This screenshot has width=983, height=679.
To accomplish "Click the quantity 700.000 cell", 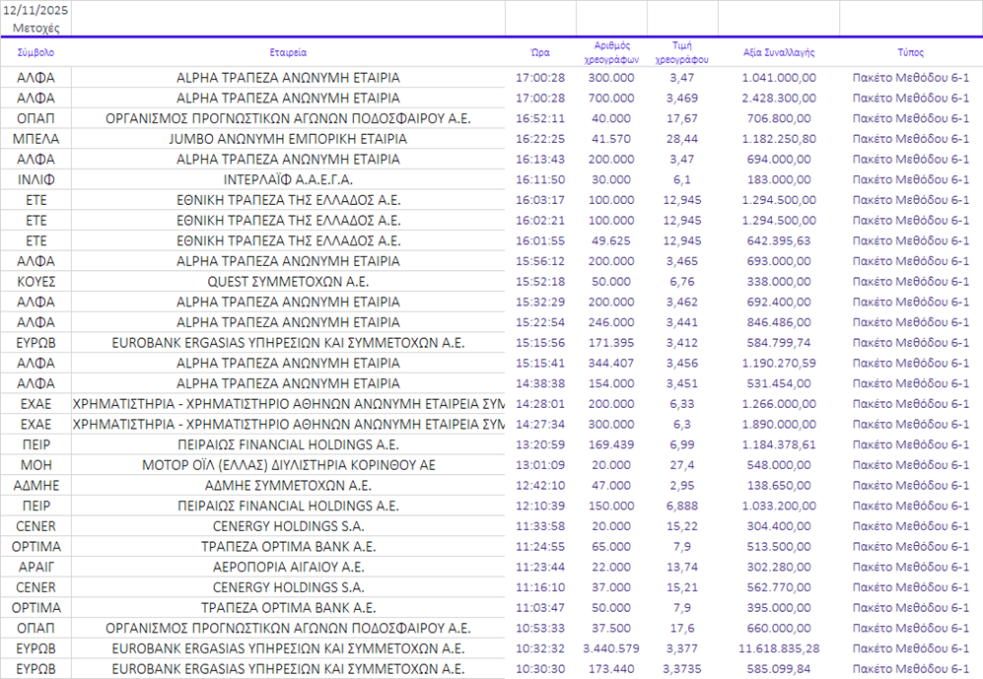I will [611, 99].
